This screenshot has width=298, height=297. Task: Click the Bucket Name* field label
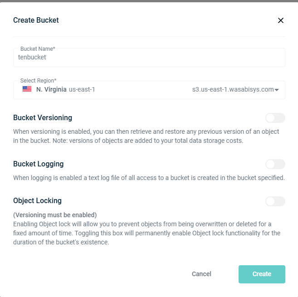38,49
